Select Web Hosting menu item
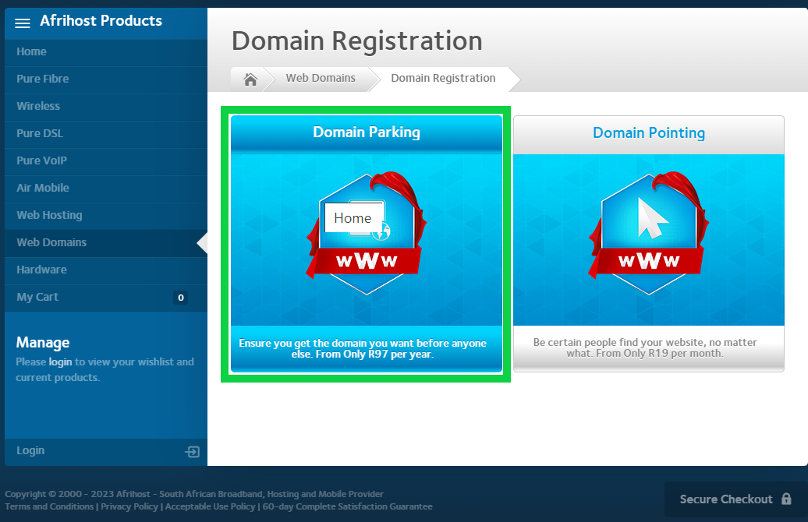The width and height of the screenshot is (808, 522). [49, 215]
